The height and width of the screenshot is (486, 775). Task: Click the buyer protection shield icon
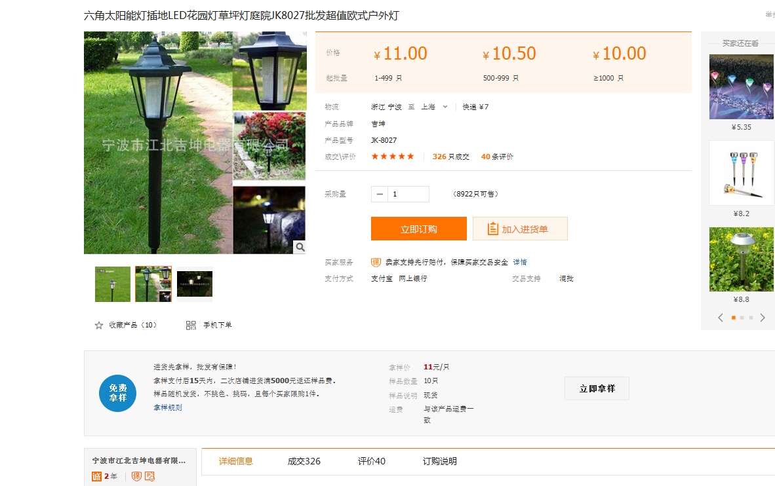coord(376,262)
